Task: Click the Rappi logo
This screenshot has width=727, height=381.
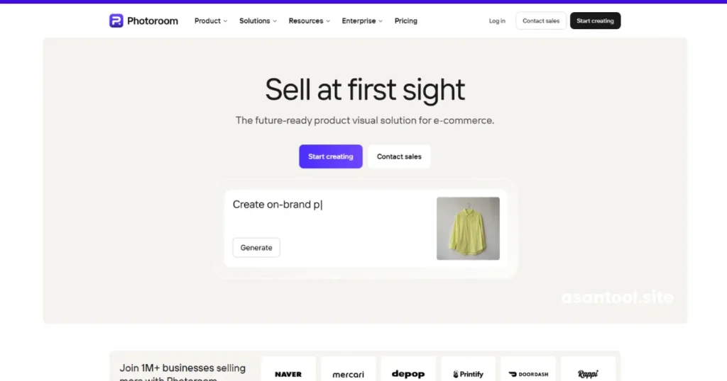Action: coord(588,374)
